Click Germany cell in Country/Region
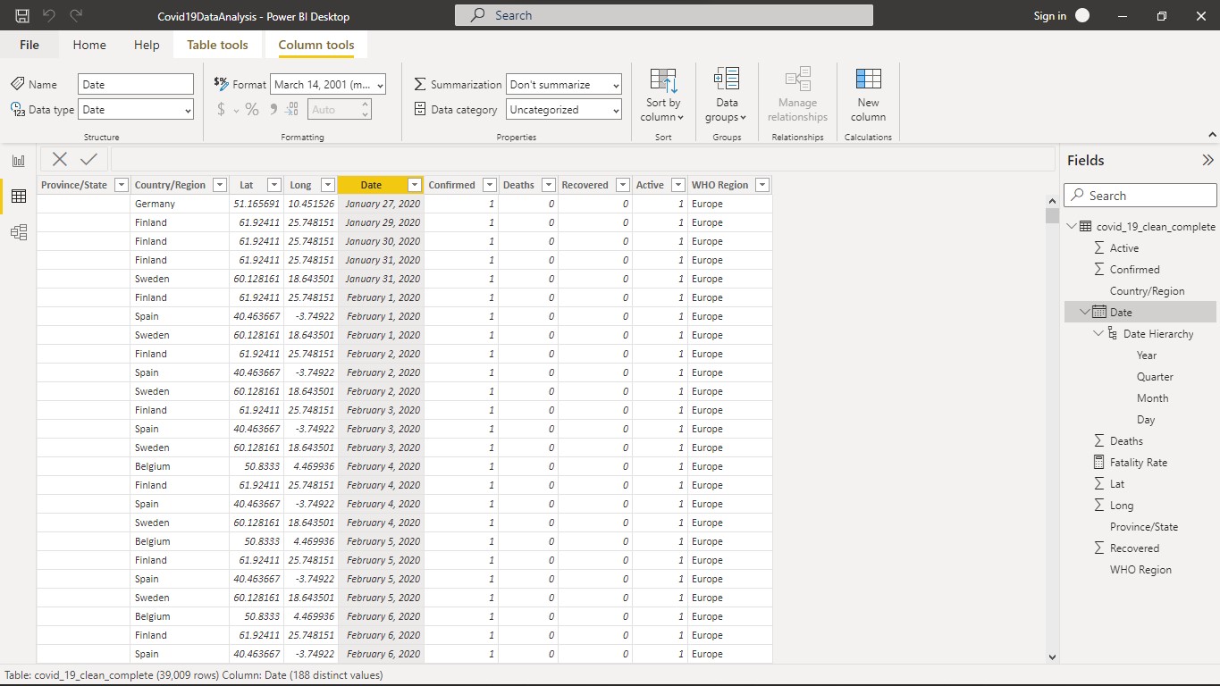Image resolution: width=1220 pixels, height=686 pixels. click(x=180, y=204)
